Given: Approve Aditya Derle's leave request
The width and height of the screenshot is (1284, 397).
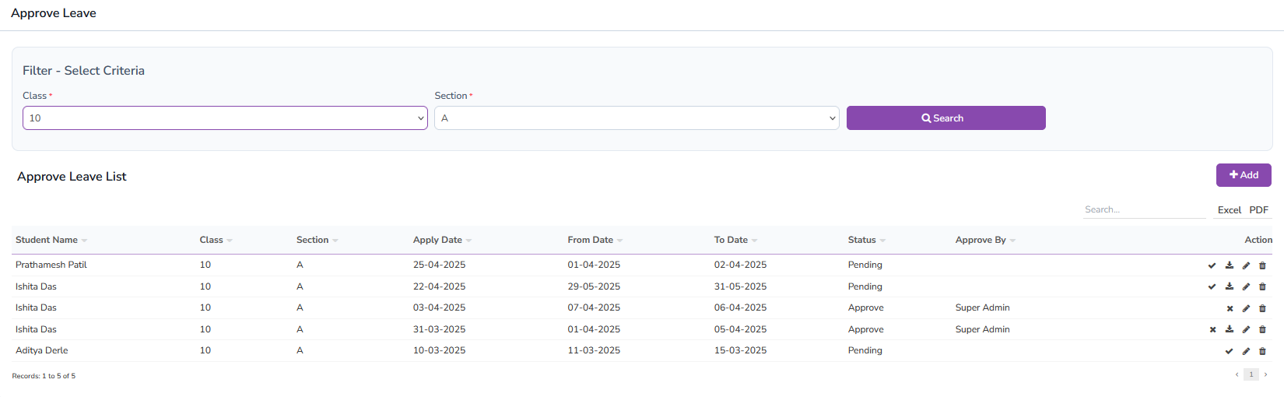Looking at the screenshot, I should pos(1229,351).
